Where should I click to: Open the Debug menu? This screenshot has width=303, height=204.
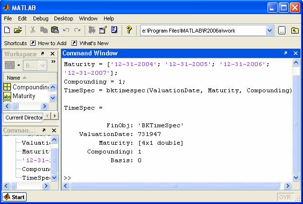pos(40,18)
